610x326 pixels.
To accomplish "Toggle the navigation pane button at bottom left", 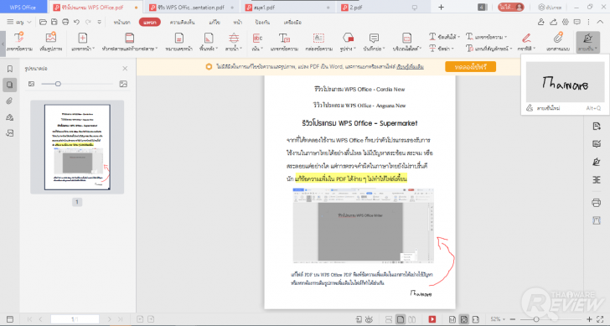I will click(x=10, y=319).
